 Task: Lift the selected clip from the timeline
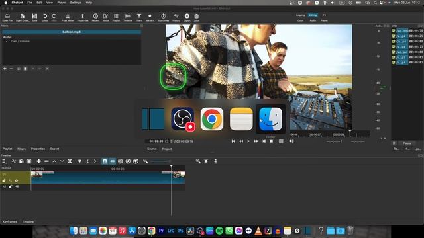pos(54,161)
